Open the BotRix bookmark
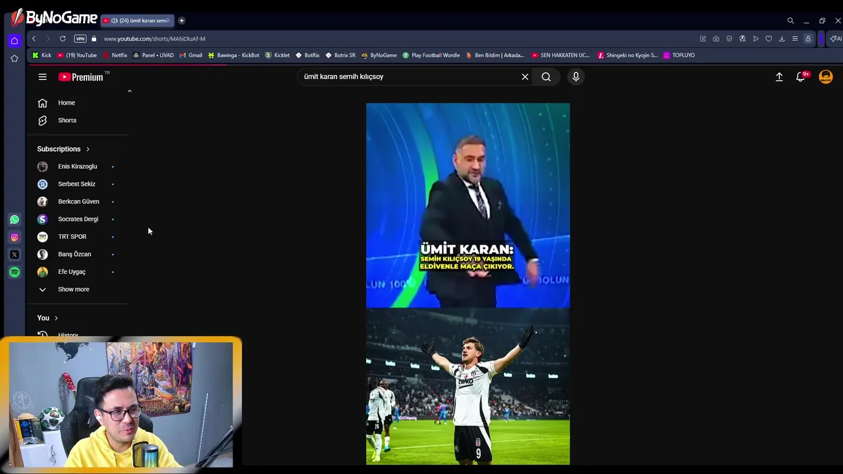The image size is (843, 474). (308, 55)
